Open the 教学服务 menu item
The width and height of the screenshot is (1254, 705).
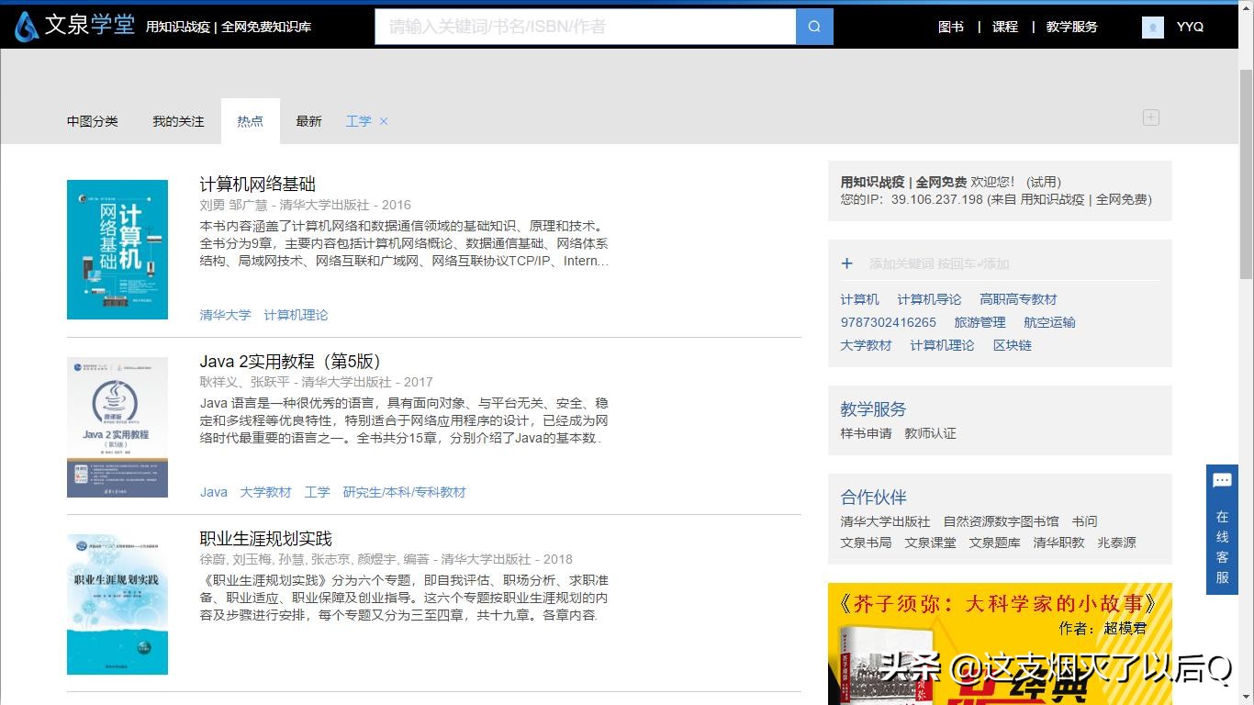point(1071,27)
